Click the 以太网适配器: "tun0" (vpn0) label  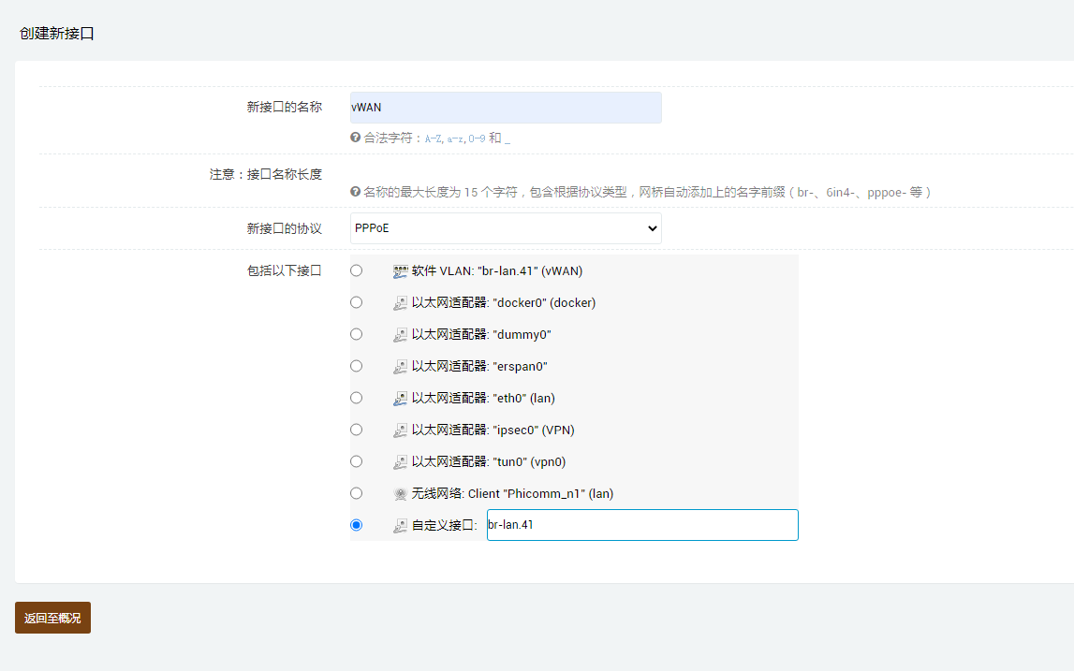point(489,461)
